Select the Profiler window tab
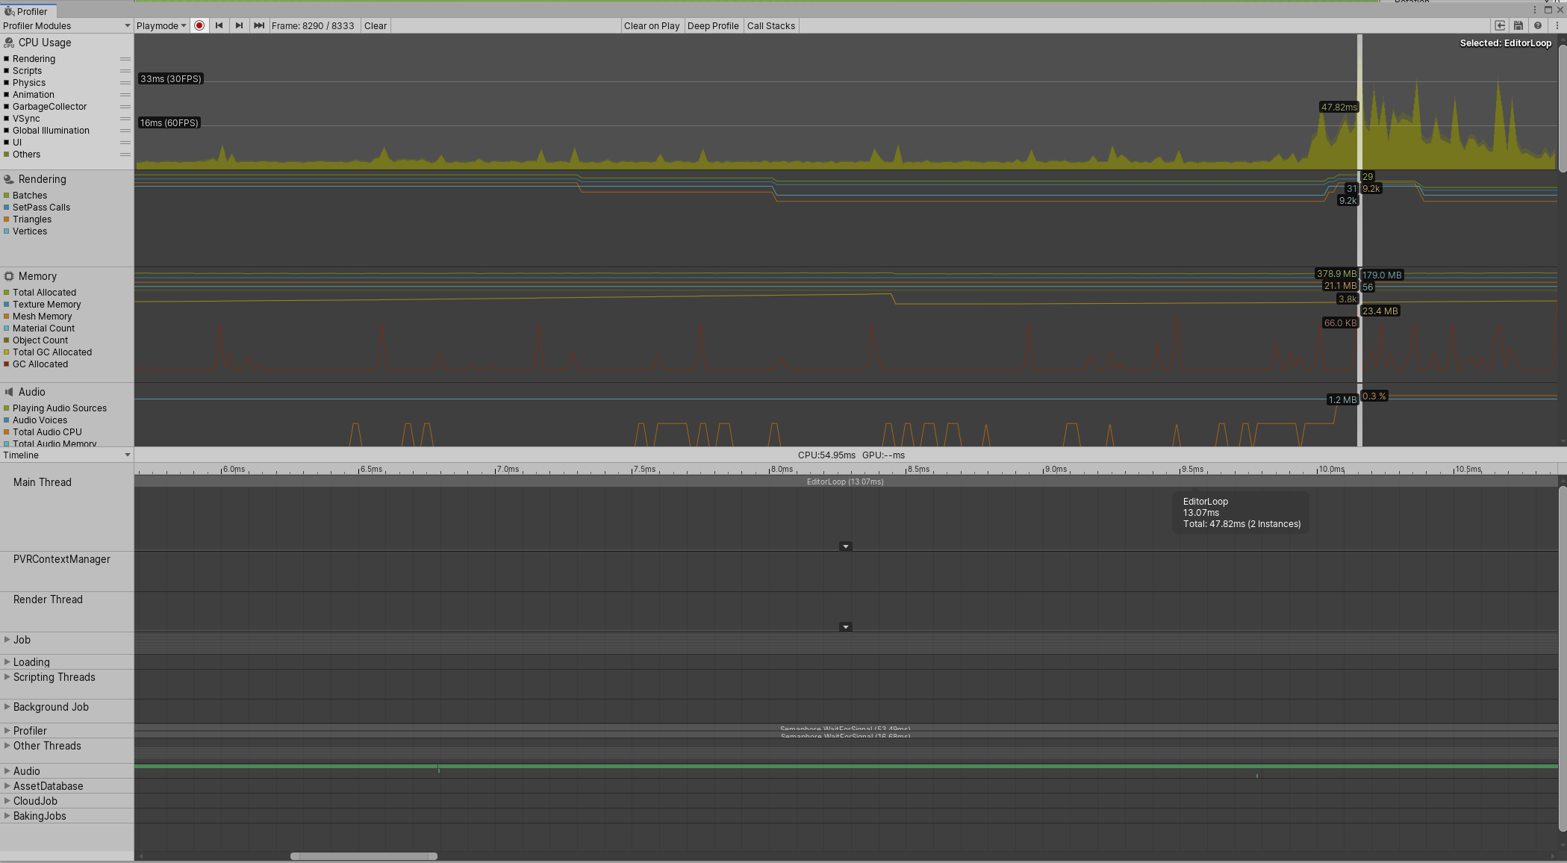 coord(27,11)
